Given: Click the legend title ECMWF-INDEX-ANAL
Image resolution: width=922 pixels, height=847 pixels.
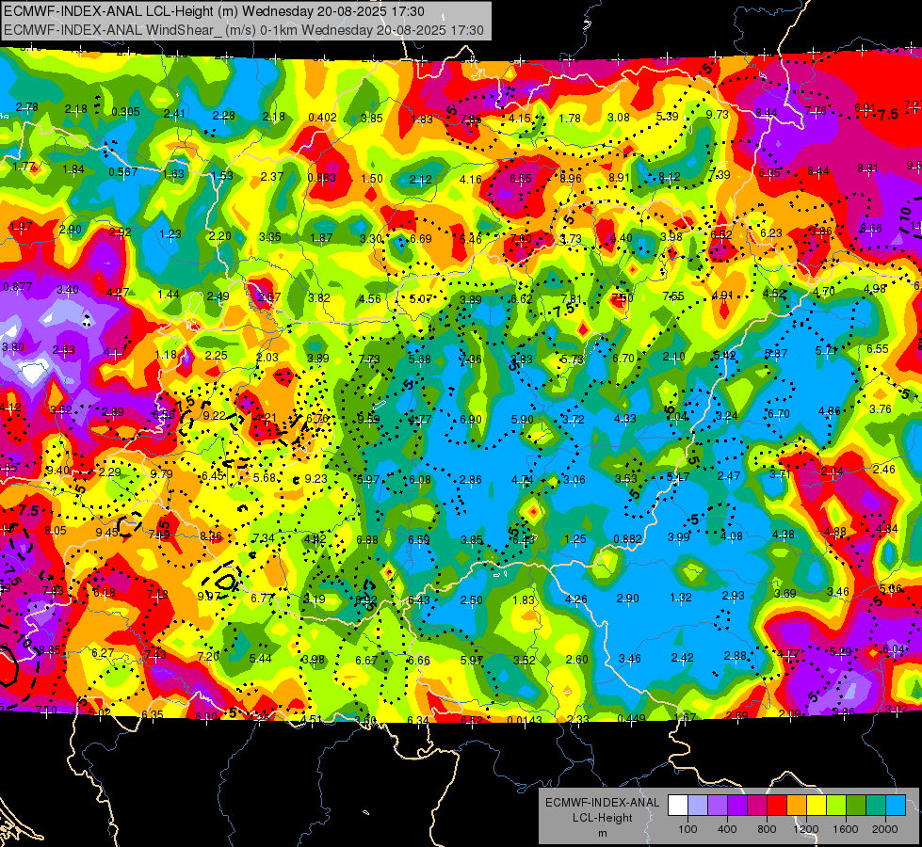Looking at the screenshot, I should pyautogui.click(x=602, y=803).
